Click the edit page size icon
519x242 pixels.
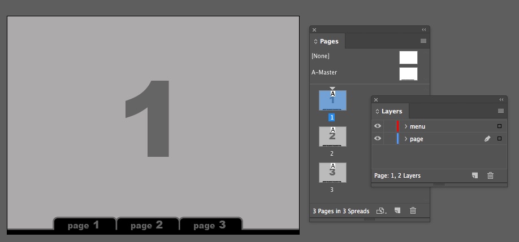pyautogui.click(x=381, y=210)
